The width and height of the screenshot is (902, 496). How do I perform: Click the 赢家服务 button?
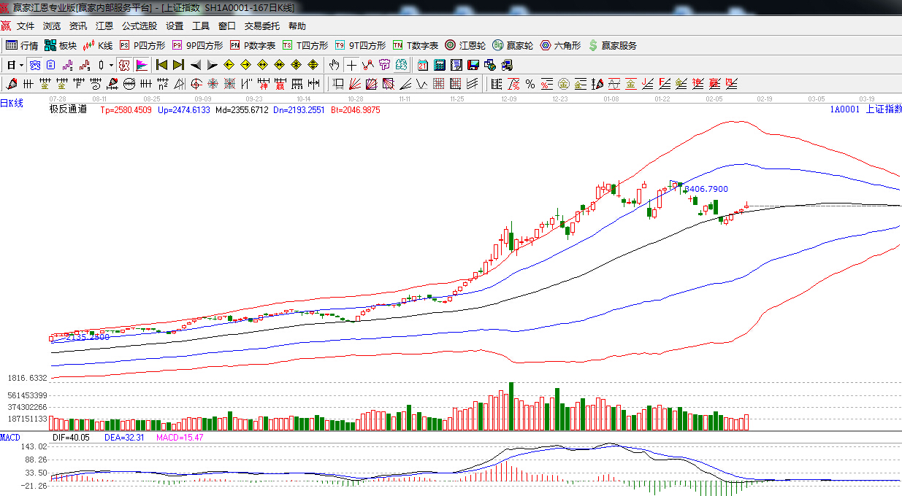point(612,45)
